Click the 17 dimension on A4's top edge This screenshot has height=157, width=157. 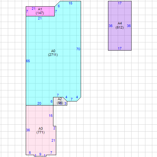[x=120, y=3]
